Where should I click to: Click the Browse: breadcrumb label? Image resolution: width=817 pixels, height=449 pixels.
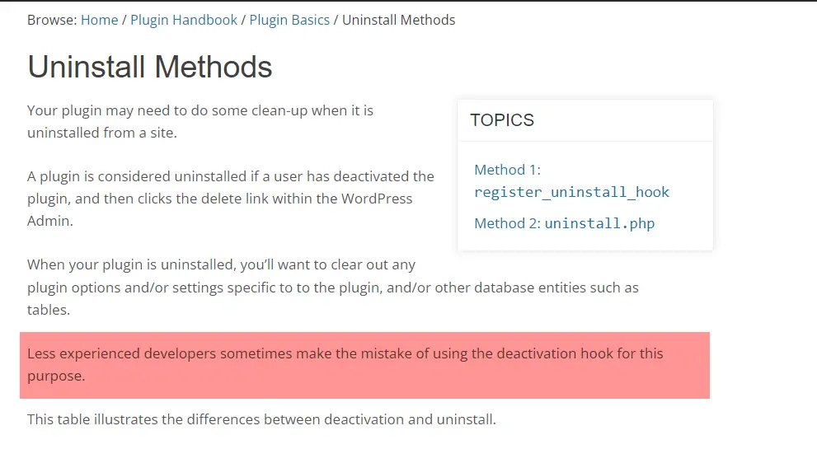click(x=52, y=20)
